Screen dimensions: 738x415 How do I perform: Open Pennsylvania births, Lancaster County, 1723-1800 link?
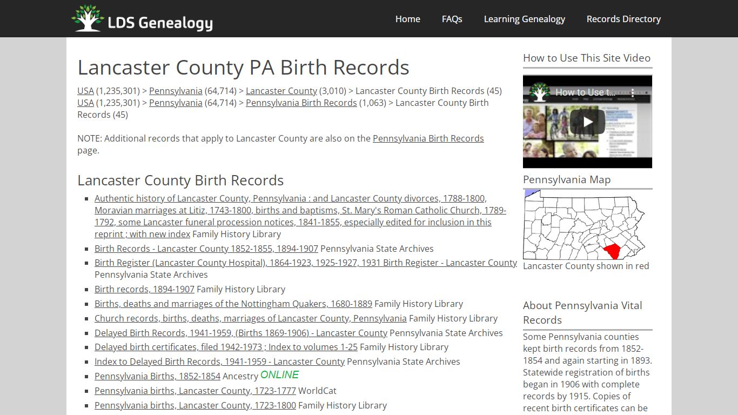click(195, 405)
